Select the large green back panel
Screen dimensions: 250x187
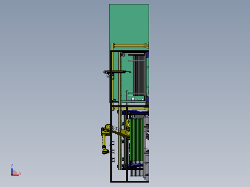pyautogui.click(x=129, y=24)
